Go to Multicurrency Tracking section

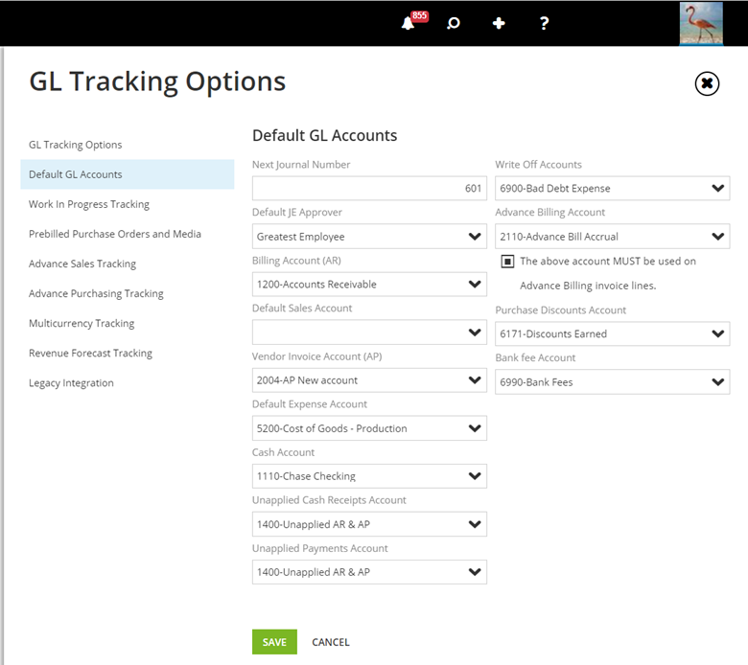pyautogui.click(x=82, y=323)
